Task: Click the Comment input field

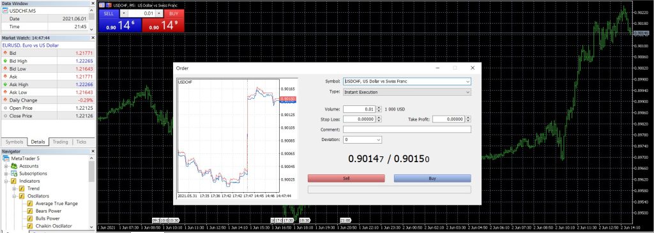Action: 407,130
